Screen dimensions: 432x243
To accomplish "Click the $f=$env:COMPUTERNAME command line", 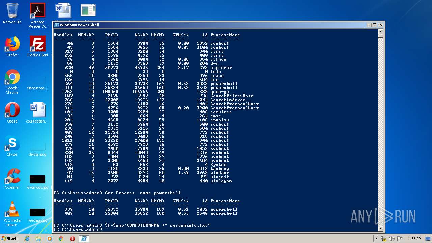I will pos(158,225).
